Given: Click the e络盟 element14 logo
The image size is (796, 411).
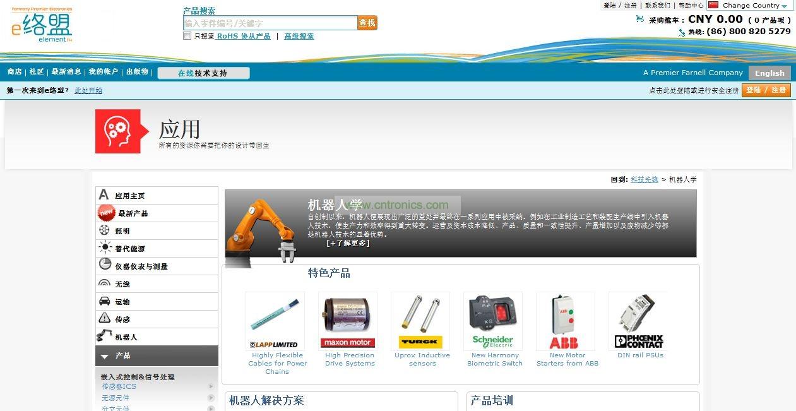Looking at the screenshot, I should click(x=42, y=25).
